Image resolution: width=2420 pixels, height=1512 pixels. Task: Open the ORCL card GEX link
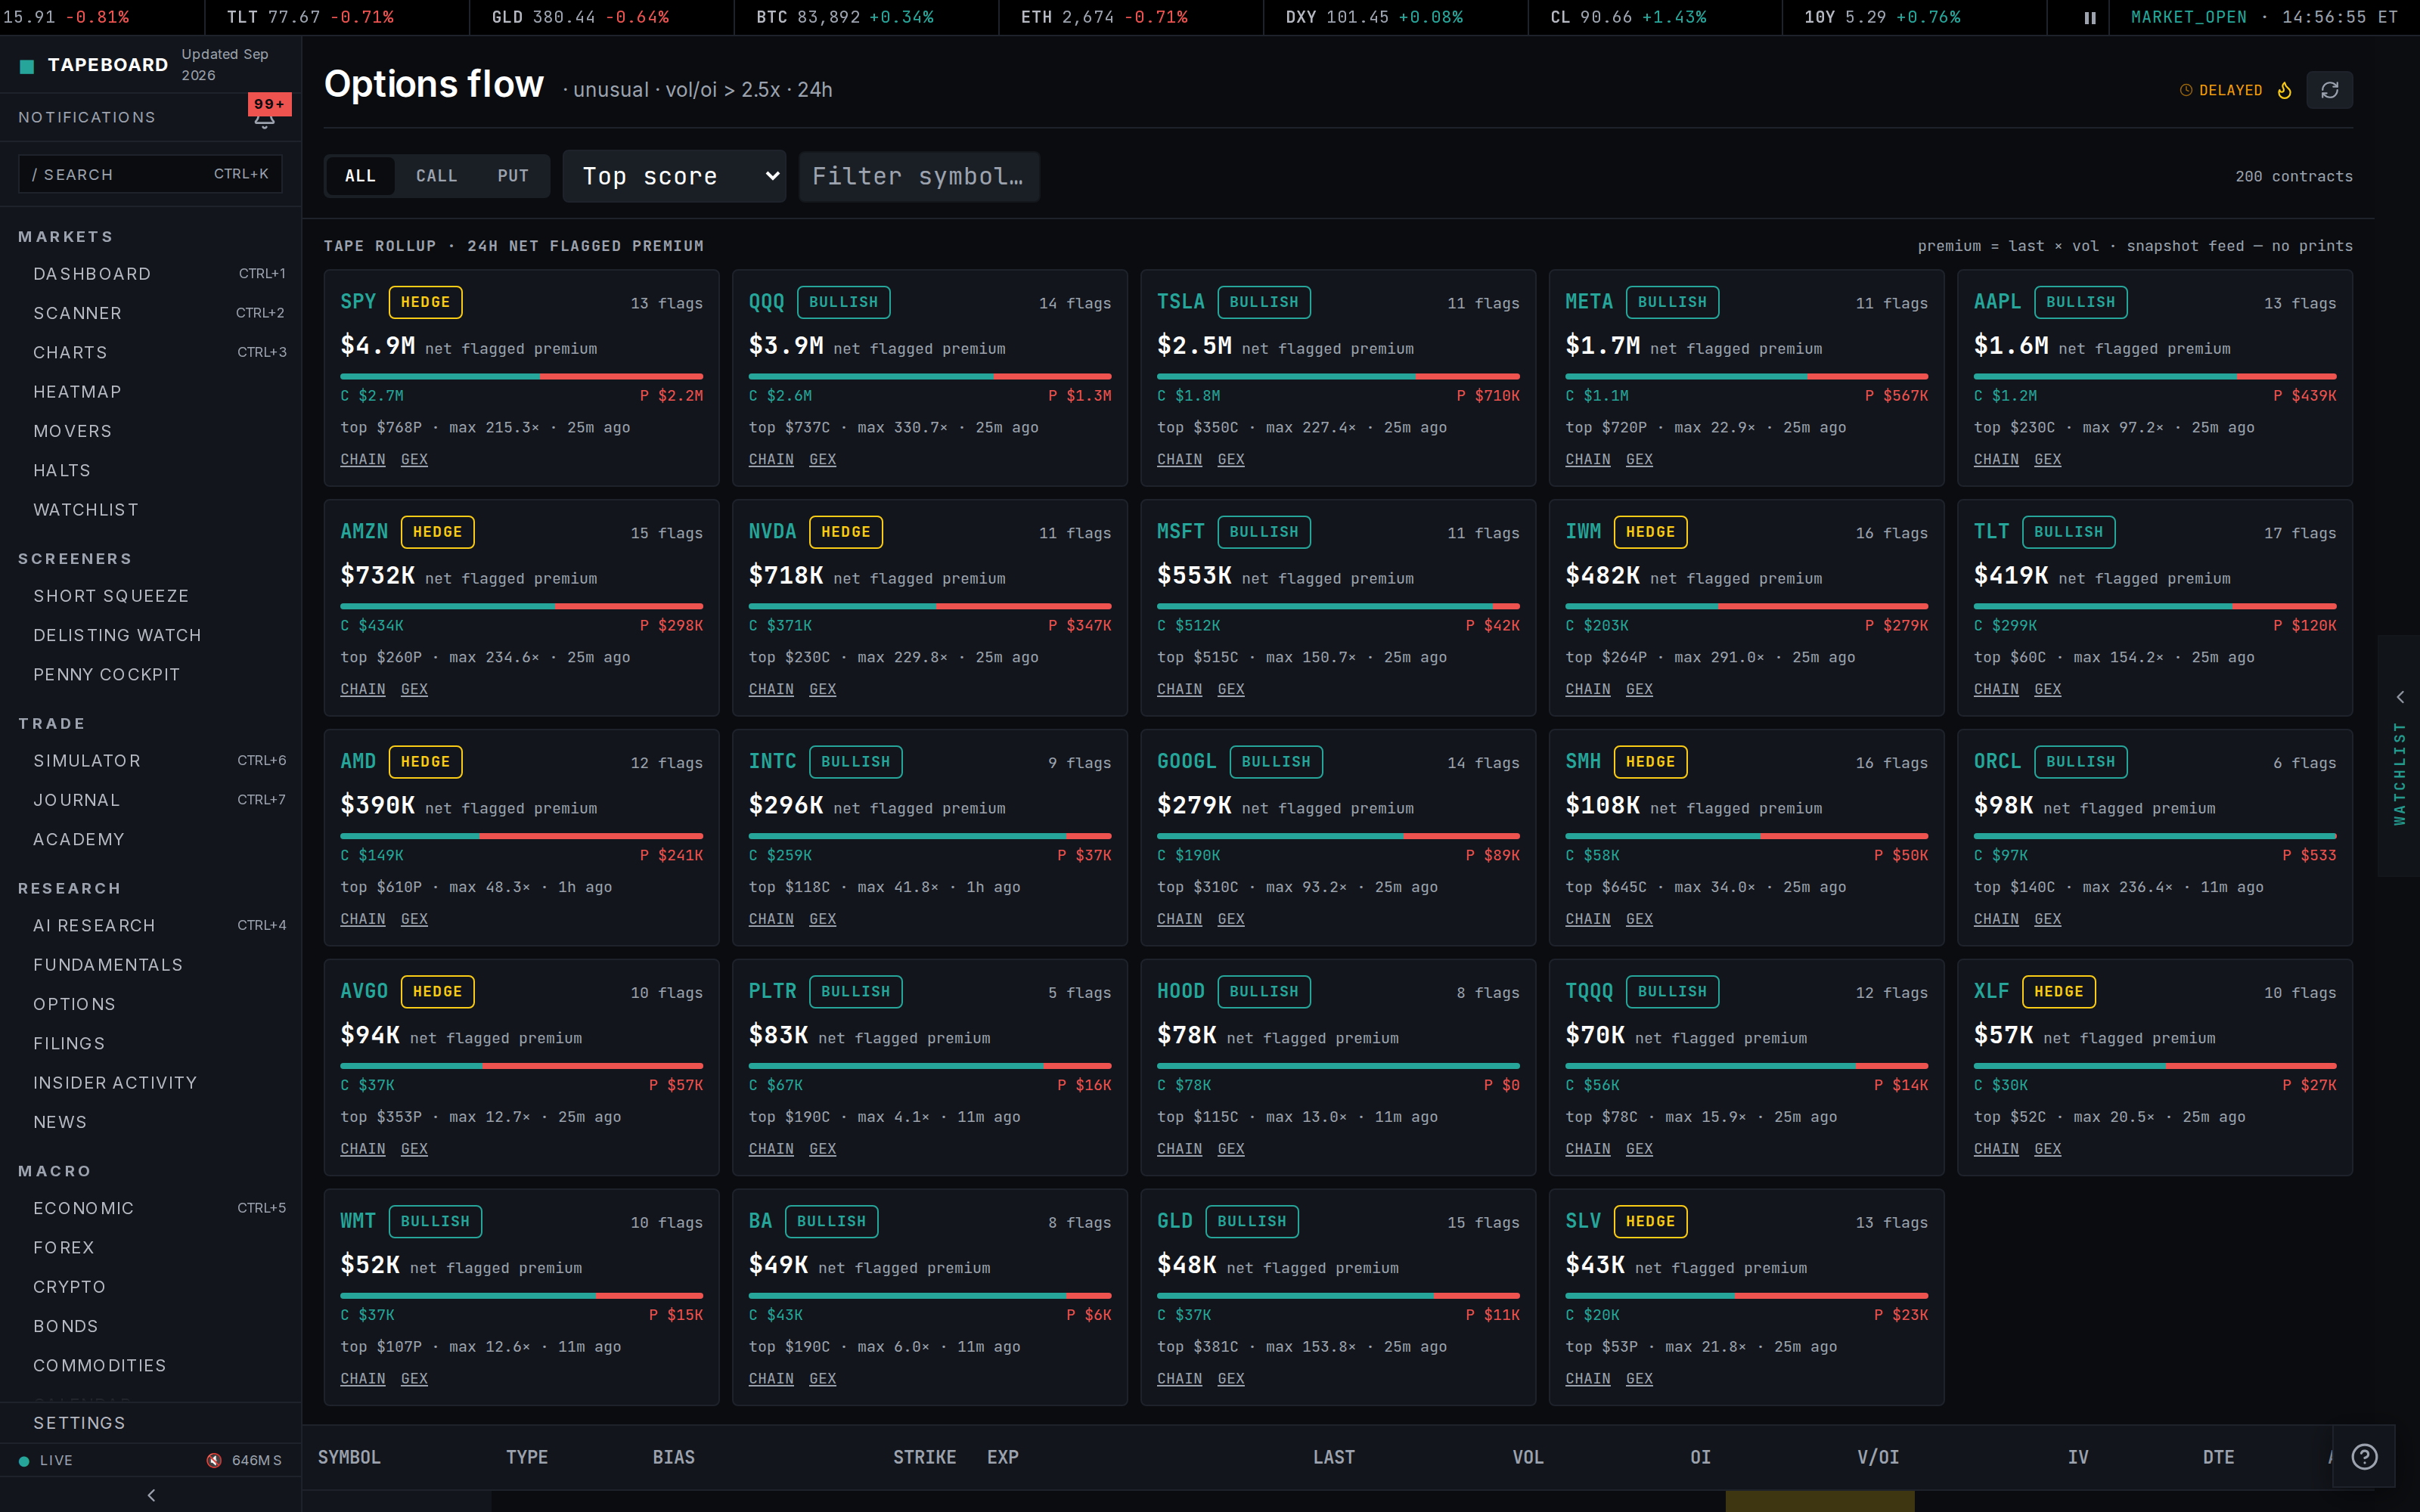click(2047, 919)
